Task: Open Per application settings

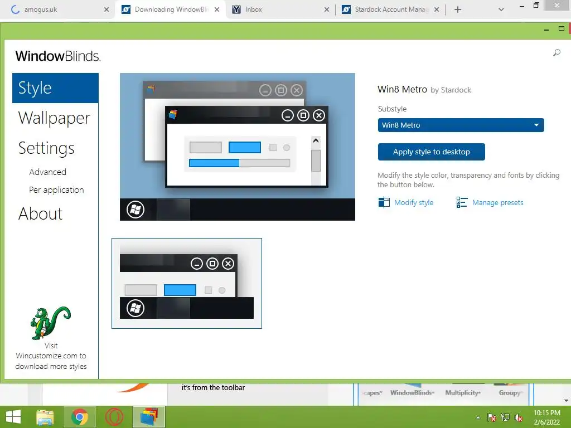Action: [x=56, y=190]
